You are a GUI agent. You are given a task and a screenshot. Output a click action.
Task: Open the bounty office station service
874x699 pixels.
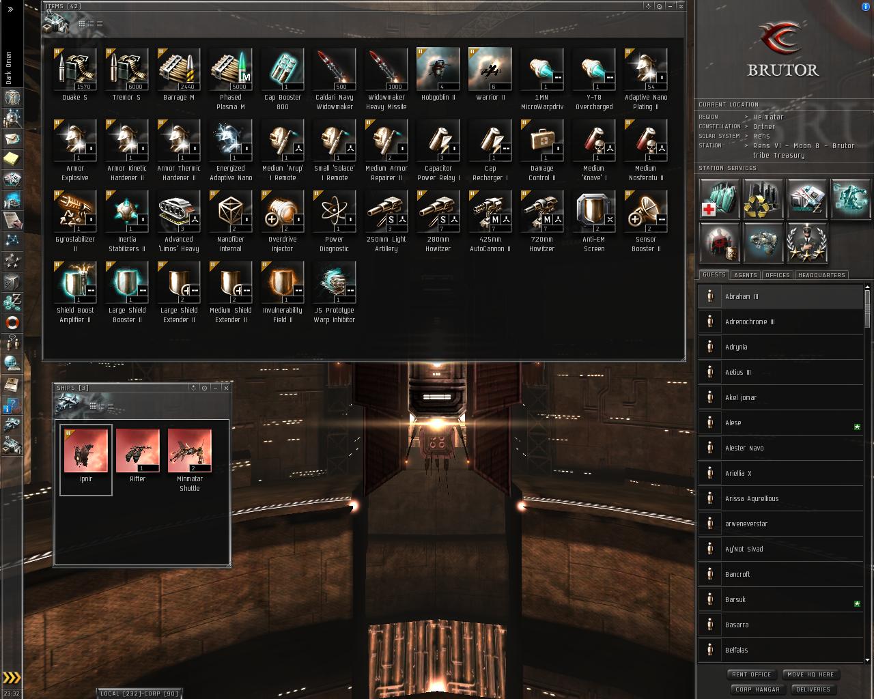(720, 242)
